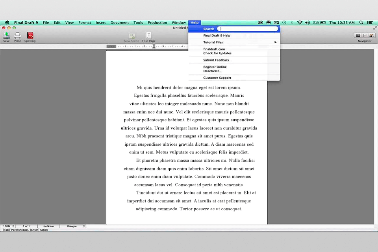Select Final Draft 9 Help item
This screenshot has width=378, height=252.
(234, 35)
